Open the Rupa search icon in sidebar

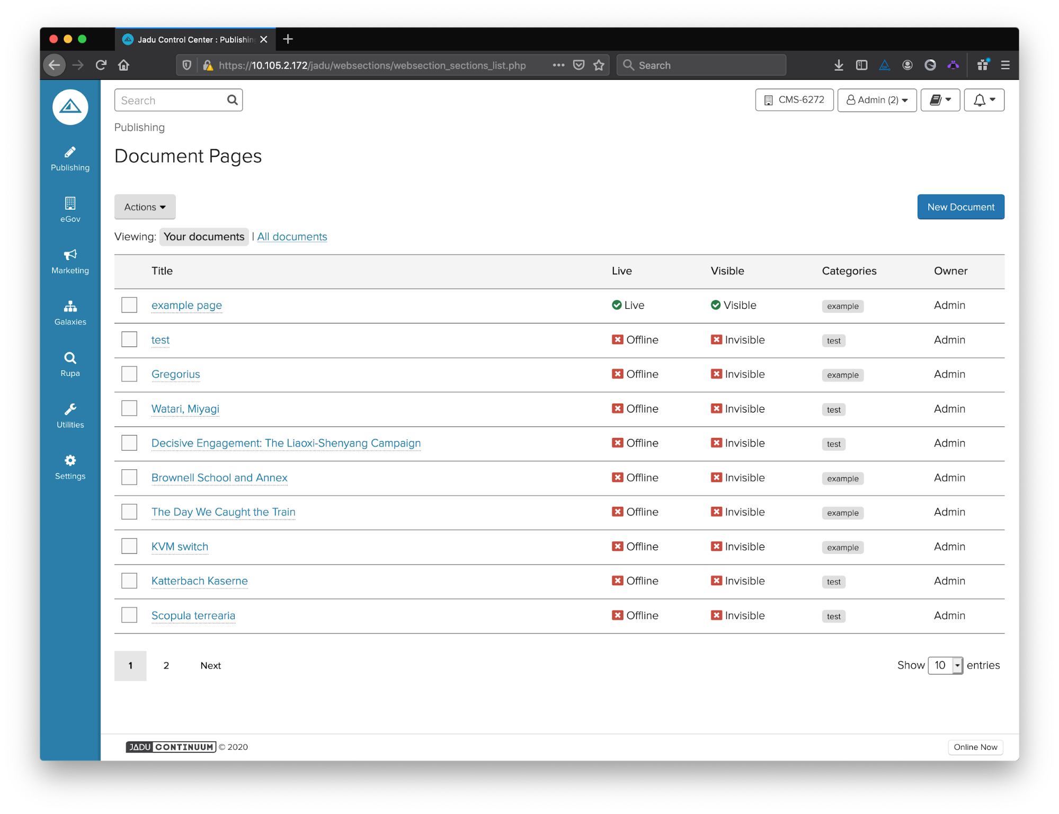coord(70,359)
